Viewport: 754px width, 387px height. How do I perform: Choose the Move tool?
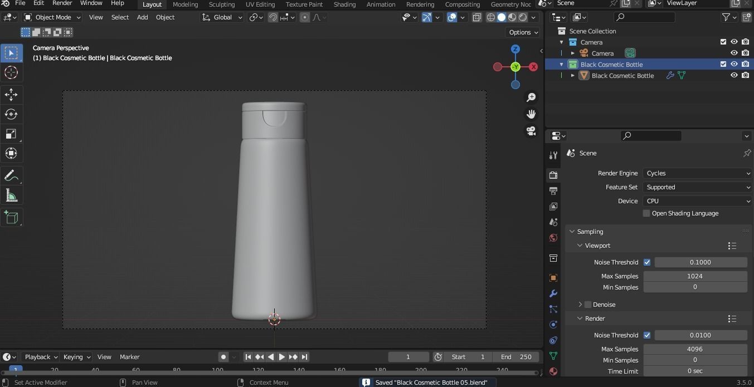(x=11, y=95)
